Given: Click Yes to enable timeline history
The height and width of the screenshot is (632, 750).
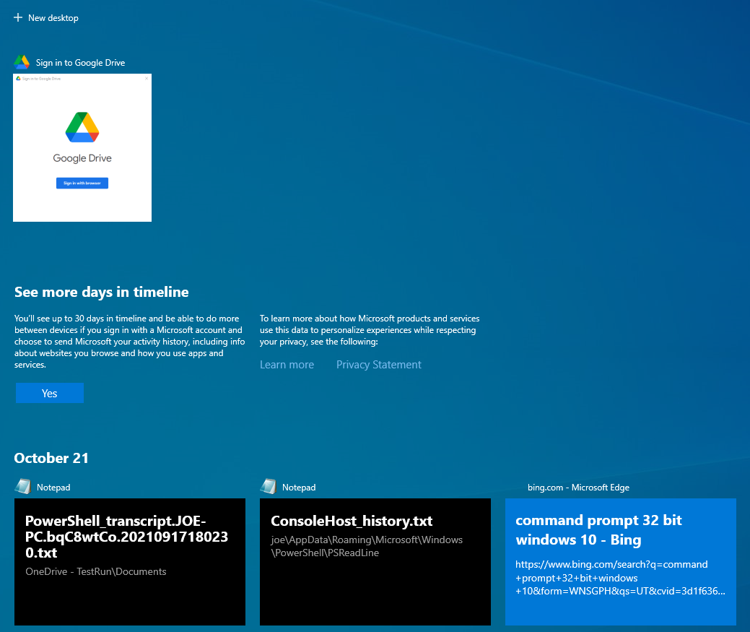Looking at the screenshot, I should (50, 393).
